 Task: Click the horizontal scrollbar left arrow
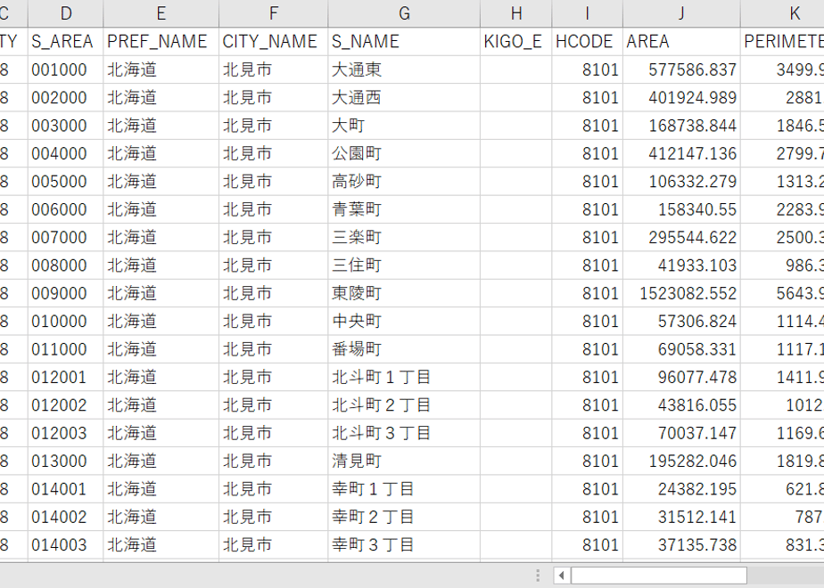tap(561, 576)
